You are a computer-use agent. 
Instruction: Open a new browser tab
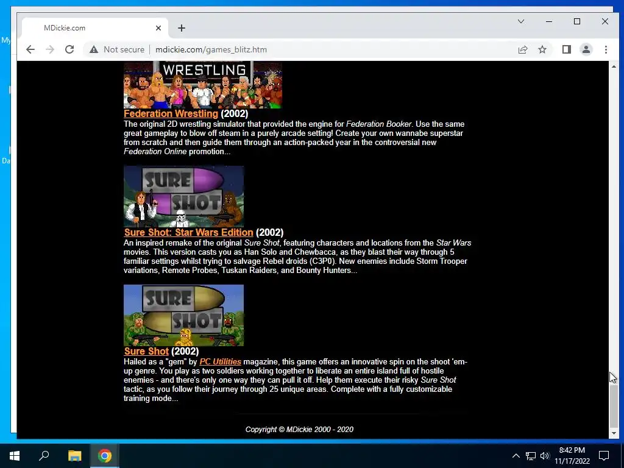pos(182,28)
